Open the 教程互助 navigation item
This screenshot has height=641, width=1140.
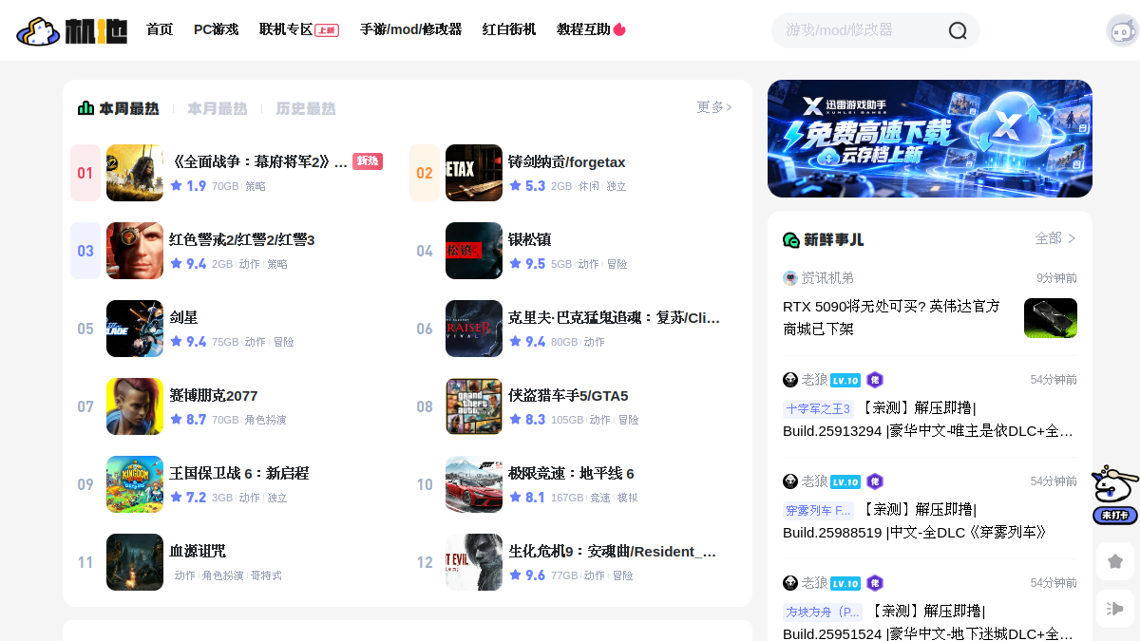(583, 29)
